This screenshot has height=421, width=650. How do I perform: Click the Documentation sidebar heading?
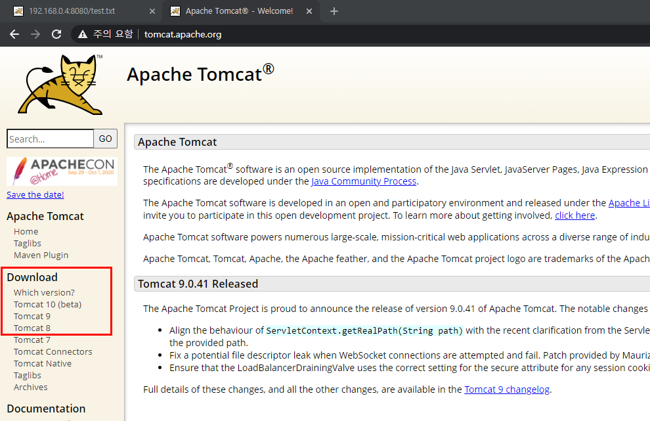[46, 409]
